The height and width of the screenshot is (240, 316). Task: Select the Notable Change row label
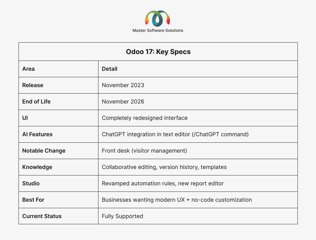coord(44,151)
